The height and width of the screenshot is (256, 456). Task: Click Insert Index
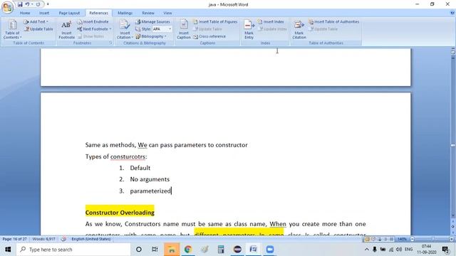pyautogui.click(x=271, y=22)
